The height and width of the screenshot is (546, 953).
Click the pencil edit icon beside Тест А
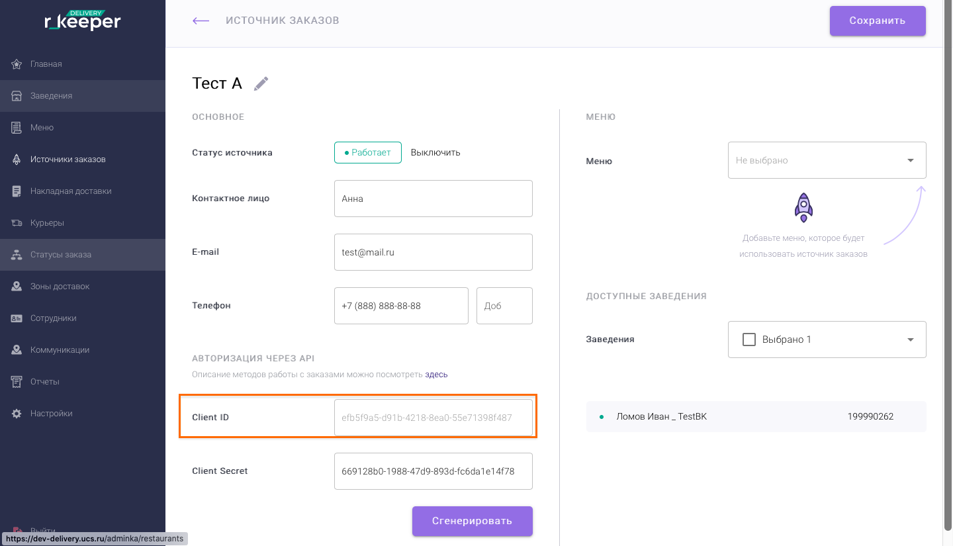[x=261, y=83]
